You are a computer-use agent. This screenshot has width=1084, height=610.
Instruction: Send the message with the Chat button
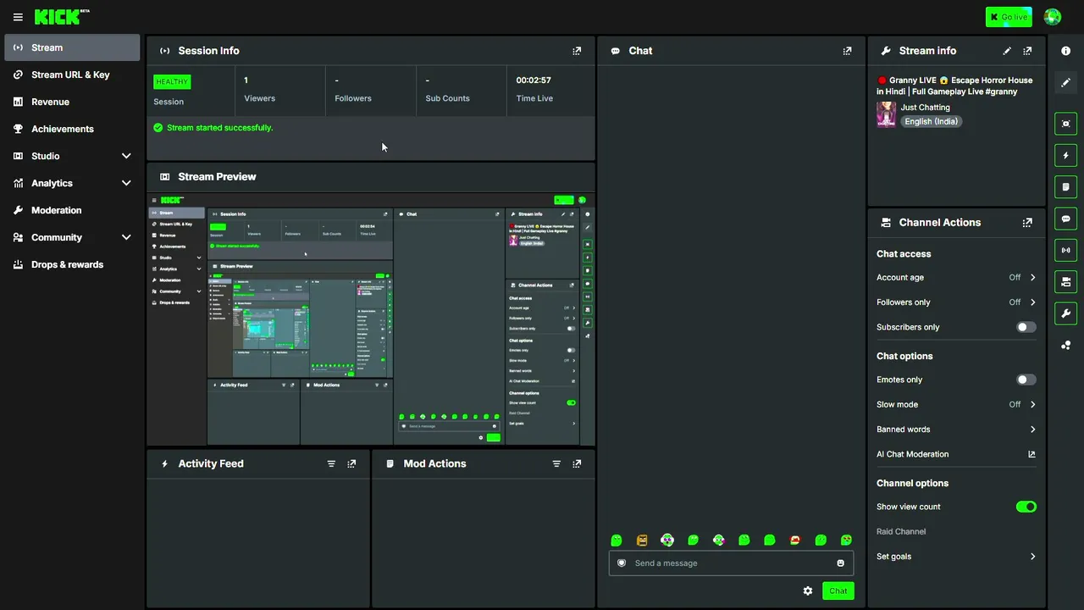838,591
